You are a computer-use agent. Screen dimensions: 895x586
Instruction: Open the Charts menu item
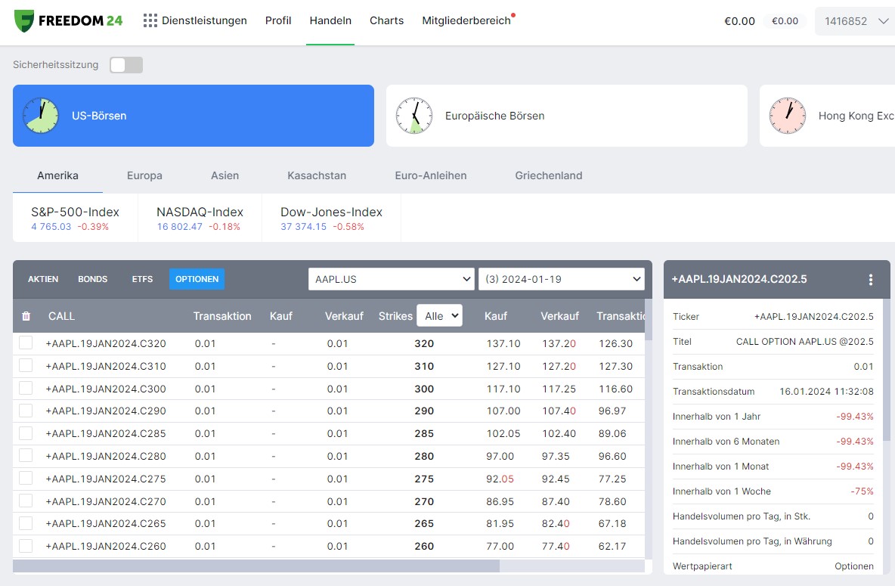click(x=386, y=20)
